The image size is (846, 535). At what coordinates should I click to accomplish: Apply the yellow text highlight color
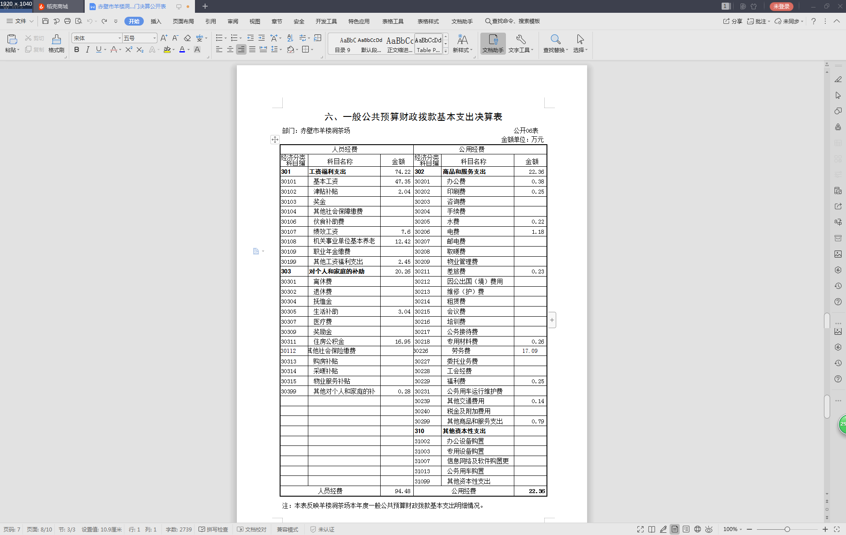167,50
